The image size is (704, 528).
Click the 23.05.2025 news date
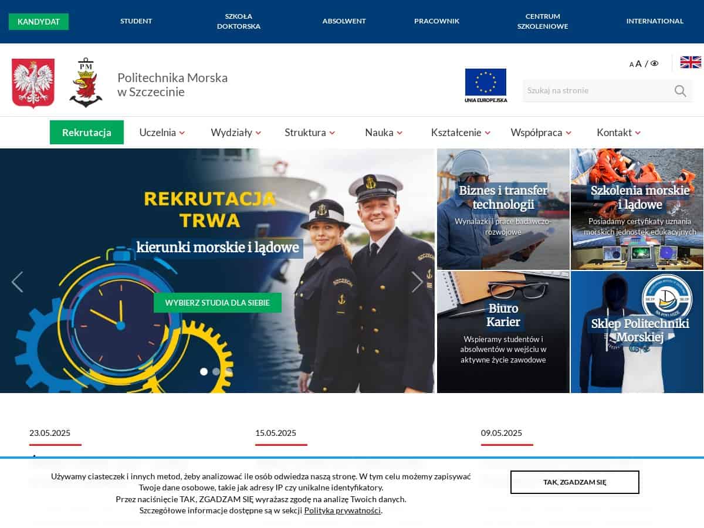[50, 433]
